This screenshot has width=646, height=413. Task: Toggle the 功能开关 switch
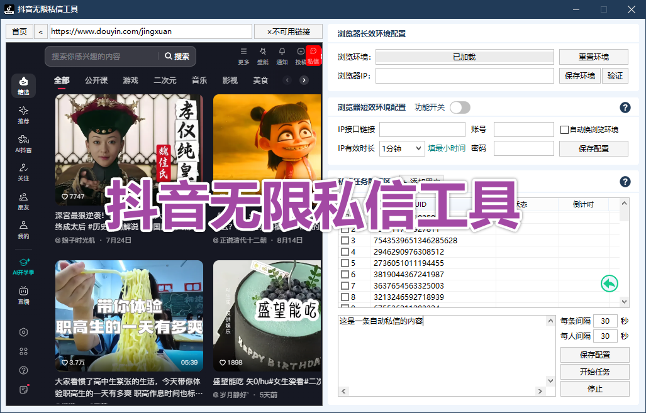tap(459, 107)
